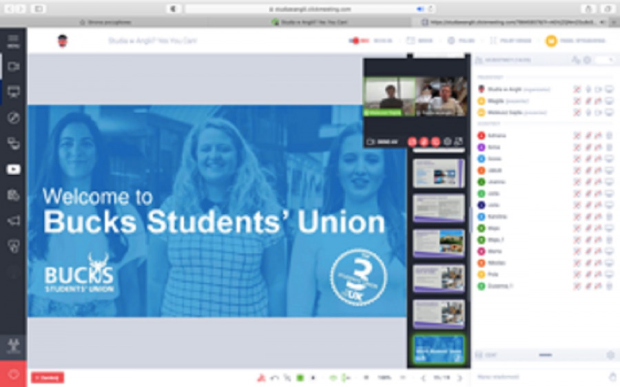Click the black brush size dot
The height and width of the screenshot is (387, 620).
(x=313, y=378)
